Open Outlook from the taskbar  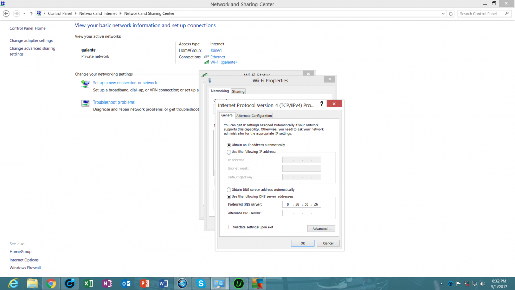point(126,283)
